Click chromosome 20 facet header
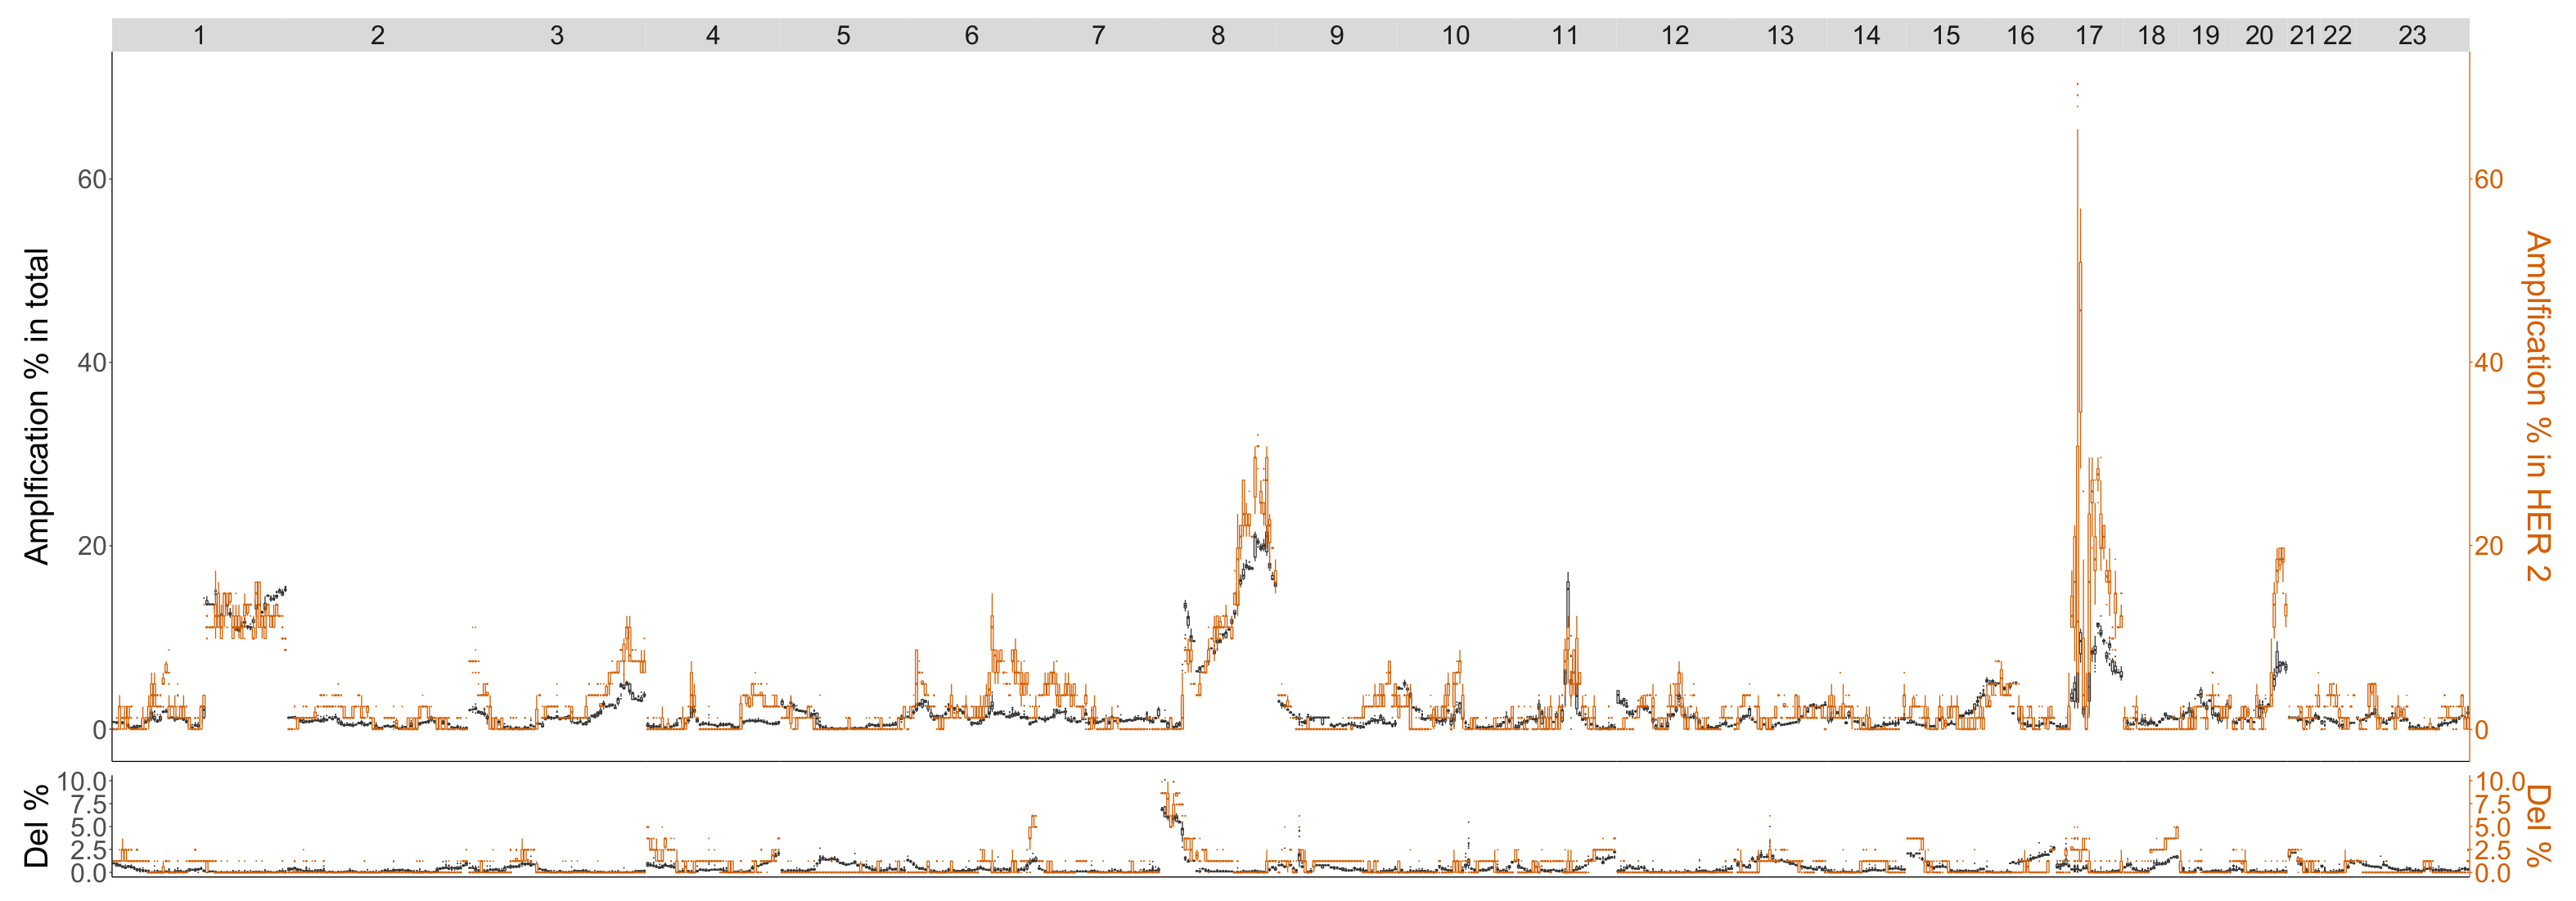Screen dimensions: 2576x901 [2258, 36]
